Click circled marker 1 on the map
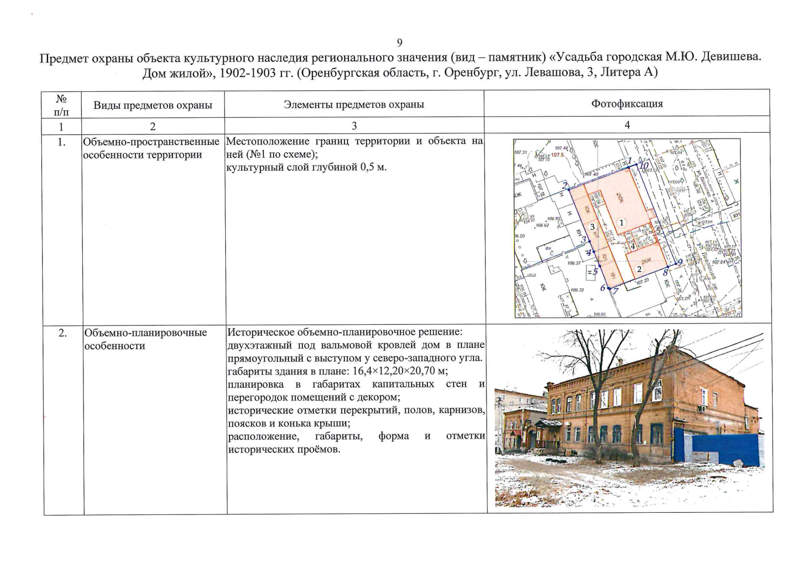This screenshot has width=793, height=561. pyautogui.click(x=622, y=223)
